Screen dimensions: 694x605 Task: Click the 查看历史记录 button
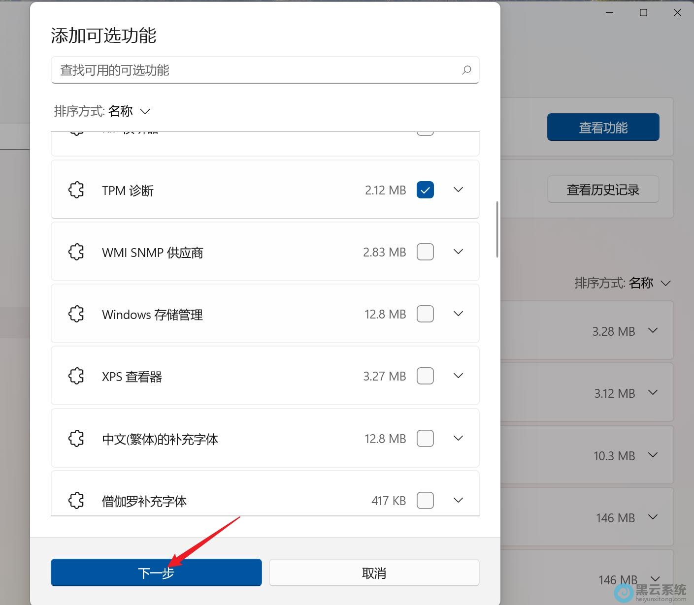[x=603, y=189]
